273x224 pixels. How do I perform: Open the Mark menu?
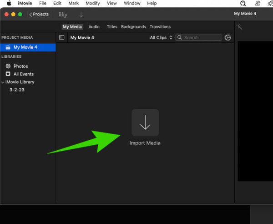click(73, 3)
